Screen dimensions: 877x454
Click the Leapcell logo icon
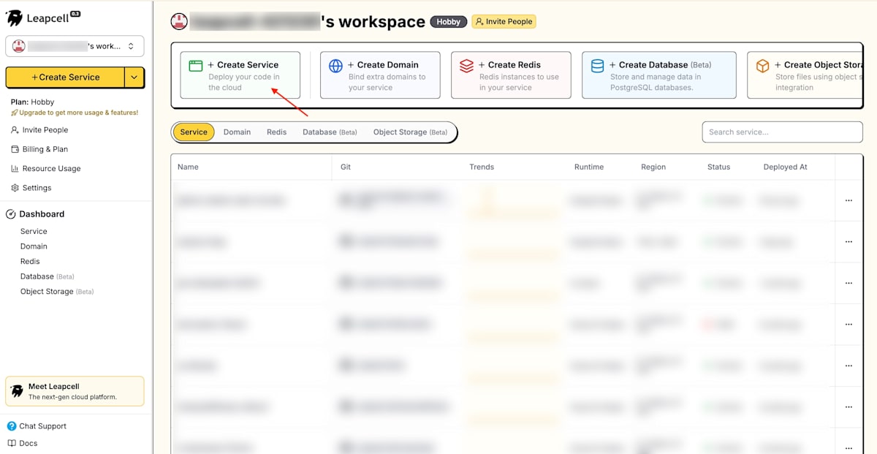click(15, 18)
